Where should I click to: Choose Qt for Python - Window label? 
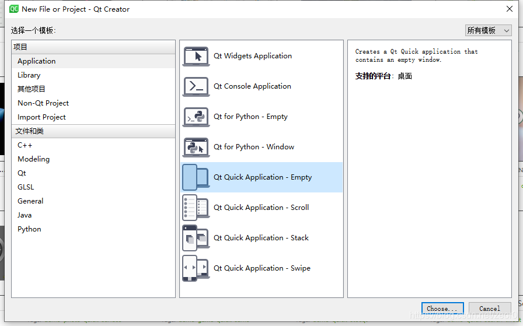pyautogui.click(x=254, y=147)
